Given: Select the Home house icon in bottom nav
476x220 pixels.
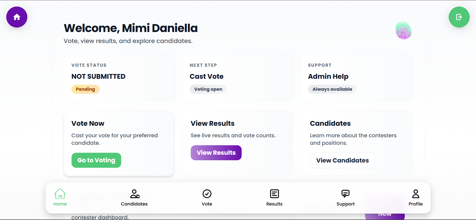Looking at the screenshot, I should (x=60, y=194).
